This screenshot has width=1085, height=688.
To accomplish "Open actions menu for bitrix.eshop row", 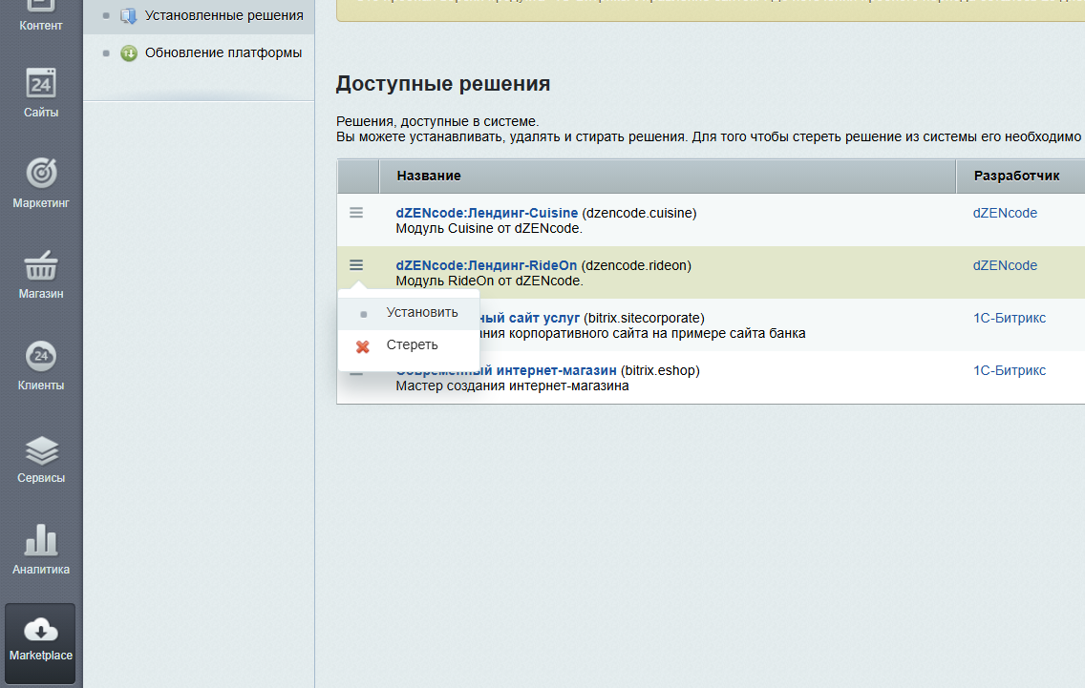I will [356, 373].
